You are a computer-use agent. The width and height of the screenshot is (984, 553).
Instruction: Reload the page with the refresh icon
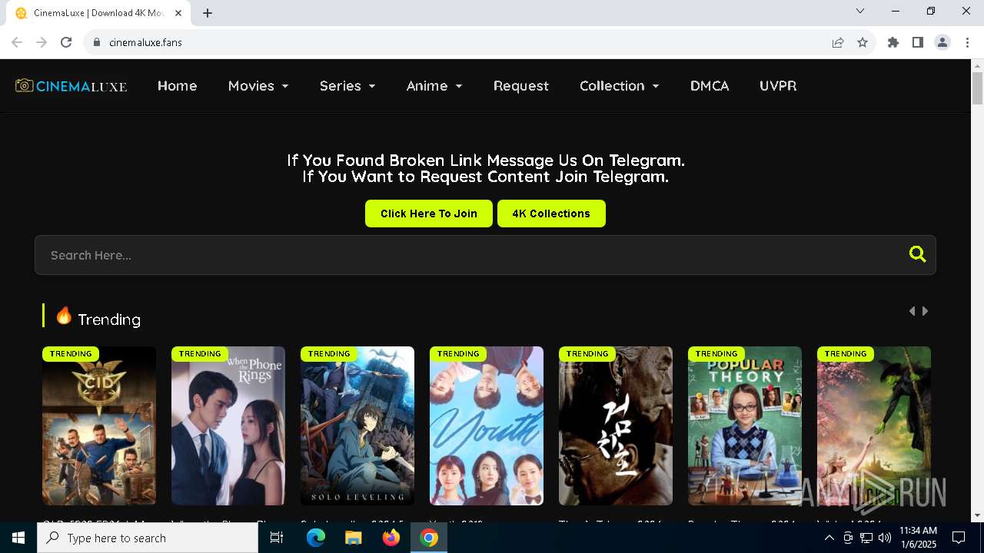[x=66, y=42]
